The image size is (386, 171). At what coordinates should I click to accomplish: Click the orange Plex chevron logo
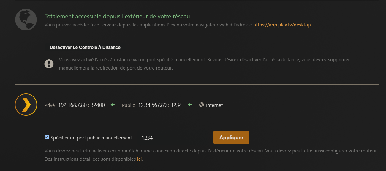click(x=26, y=105)
